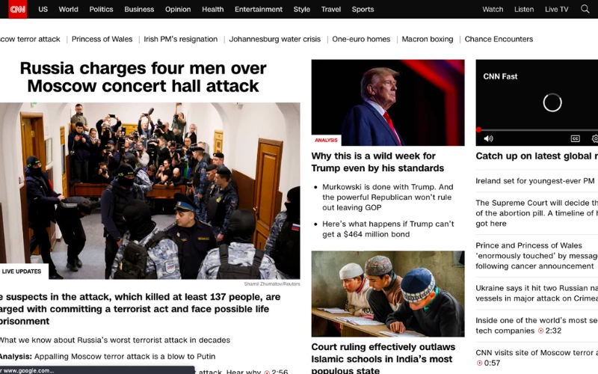Select the Entertainment menu item

pos(259,9)
